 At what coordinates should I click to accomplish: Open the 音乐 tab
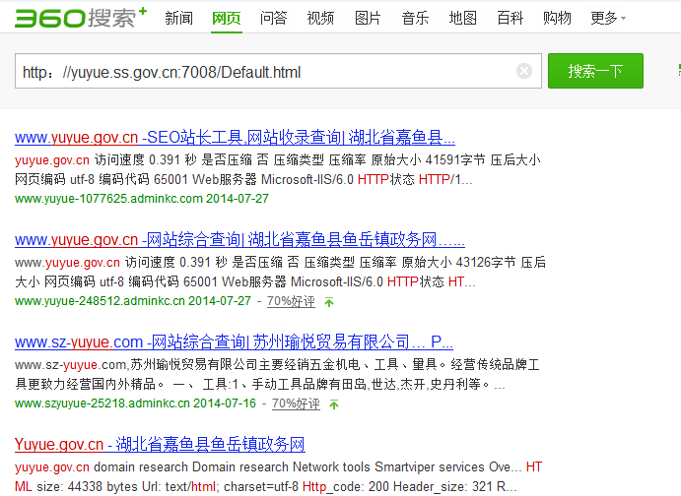click(415, 18)
